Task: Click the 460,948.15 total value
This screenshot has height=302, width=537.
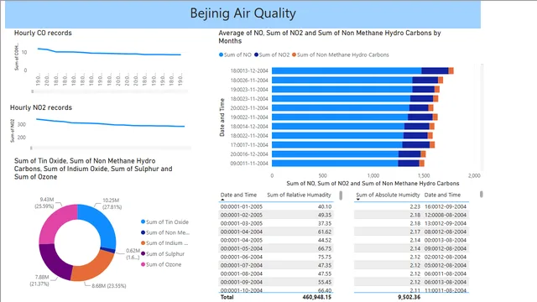Action: 317,297
